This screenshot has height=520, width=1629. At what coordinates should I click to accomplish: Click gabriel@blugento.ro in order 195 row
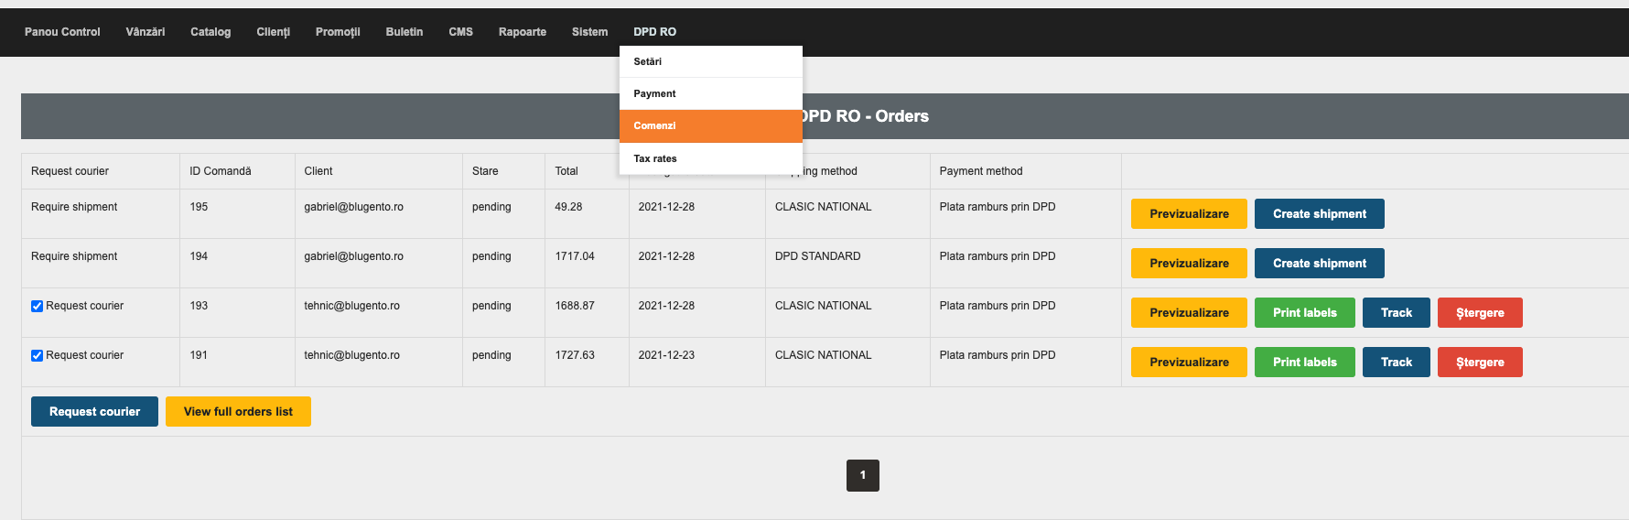tap(353, 207)
